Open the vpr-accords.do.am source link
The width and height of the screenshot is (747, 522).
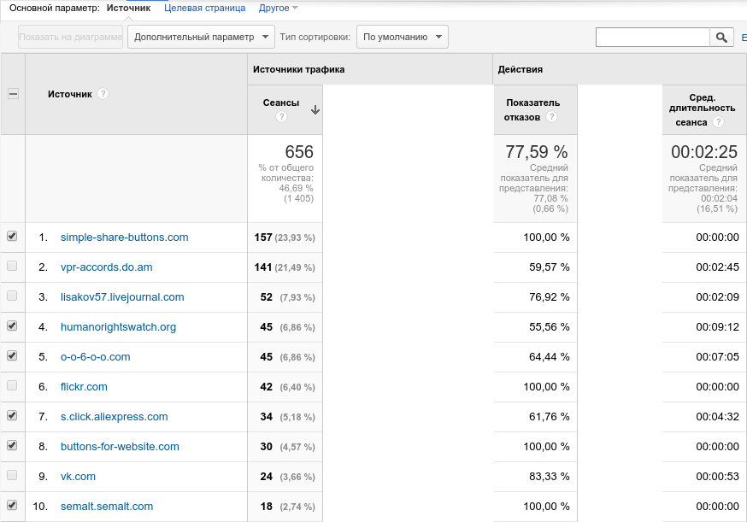point(106,267)
